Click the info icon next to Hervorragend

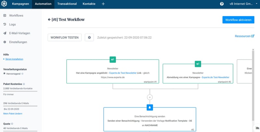point(22,74)
